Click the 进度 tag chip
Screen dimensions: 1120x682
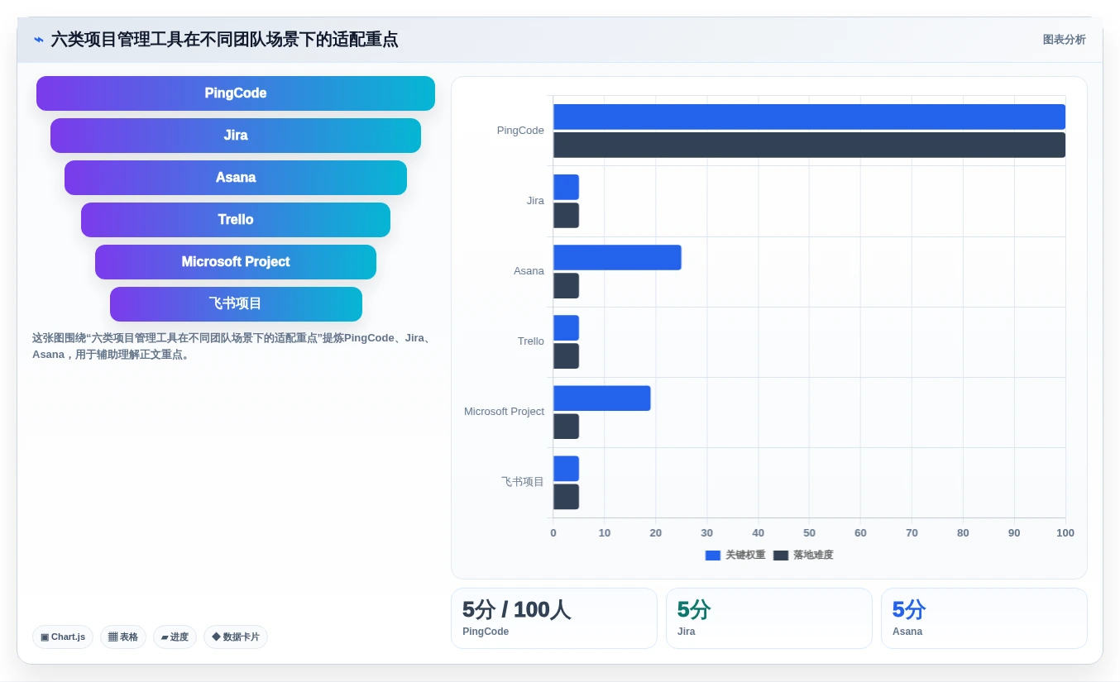(x=175, y=637)
